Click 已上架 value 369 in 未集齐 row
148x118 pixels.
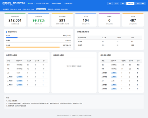point(103,45)
